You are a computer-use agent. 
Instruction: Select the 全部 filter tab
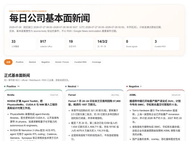8,62
